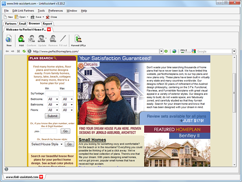242x182 pixels.
Task: Select the Browser tab
Action: [34, 23]
